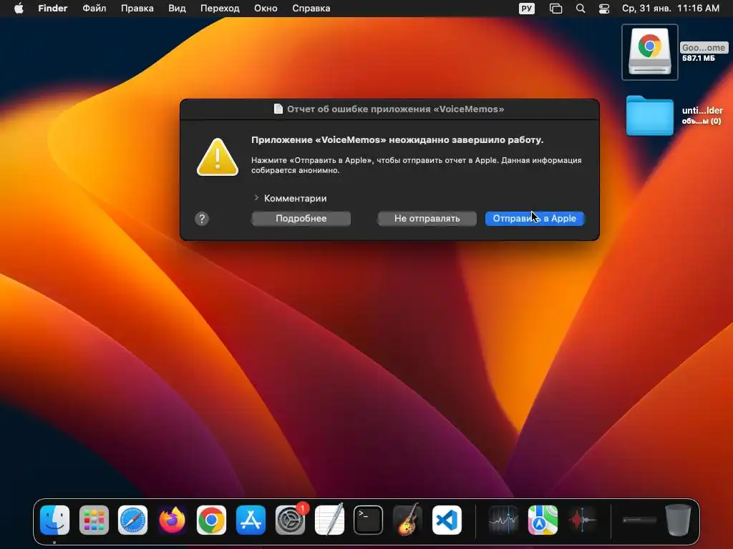The image size is (733, 549).
Task: Launch Google Chrome from the Dock
Action: [211, 520]
